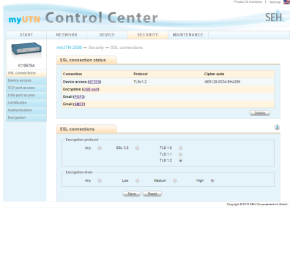Click the myUTN device thumbnail image

[x=26, y=50]
